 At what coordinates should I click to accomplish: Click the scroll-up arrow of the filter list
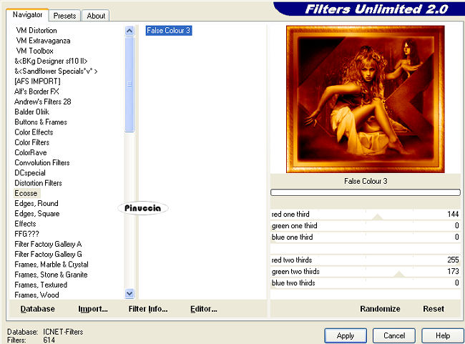click(129, 31)
